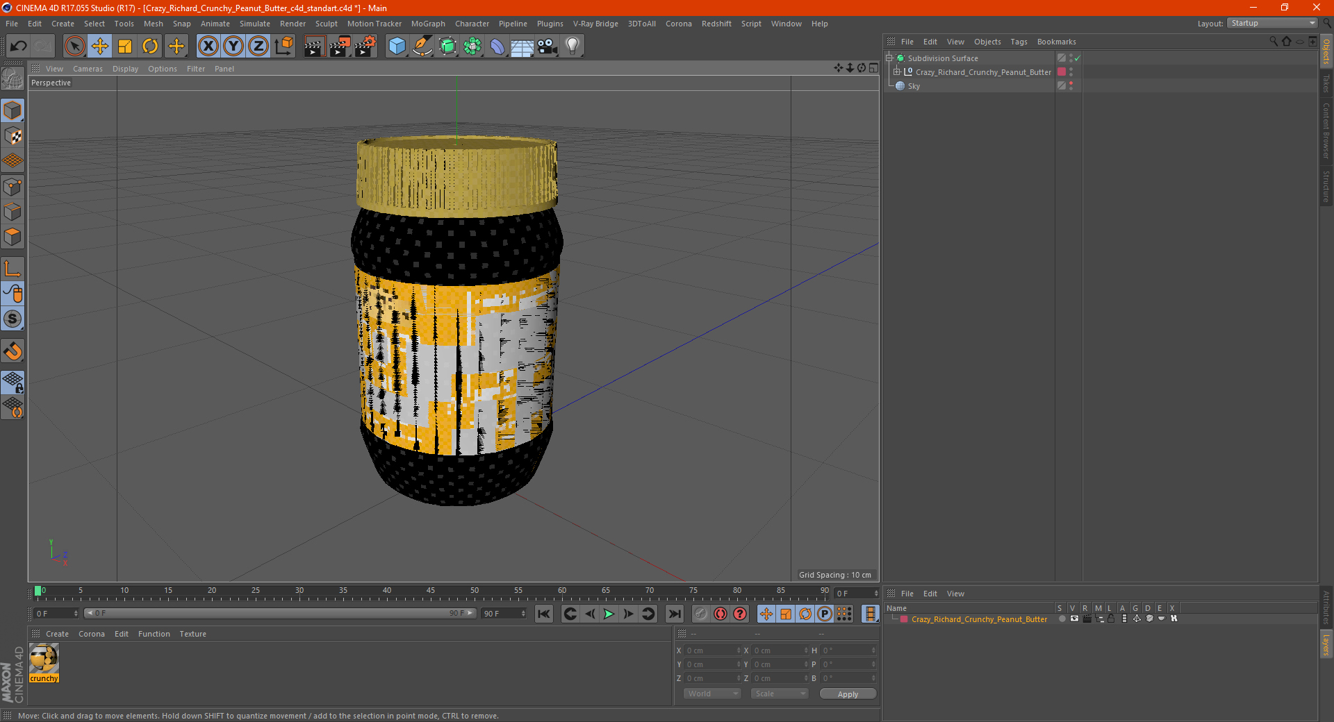Toggle Z axis lock
The width and height of the screenshot is (1334, 722).
pos(258,47)
